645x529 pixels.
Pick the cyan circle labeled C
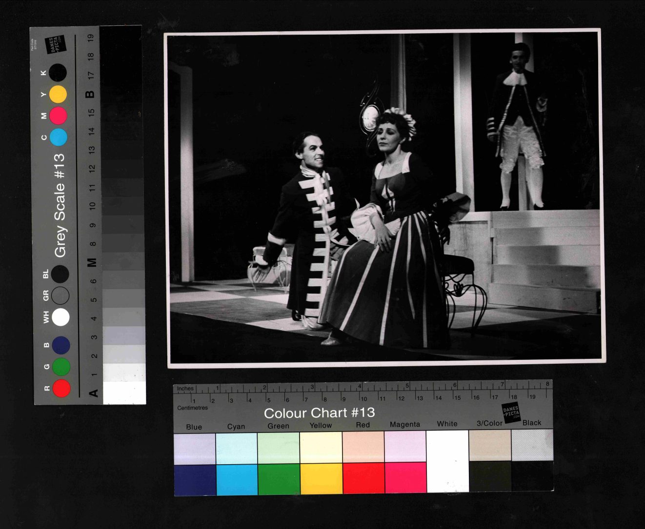click(58, 137)
